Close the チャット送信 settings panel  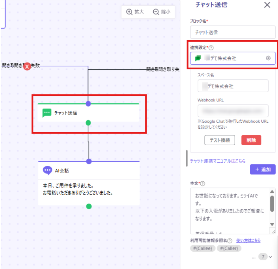[x=267, y=5]
